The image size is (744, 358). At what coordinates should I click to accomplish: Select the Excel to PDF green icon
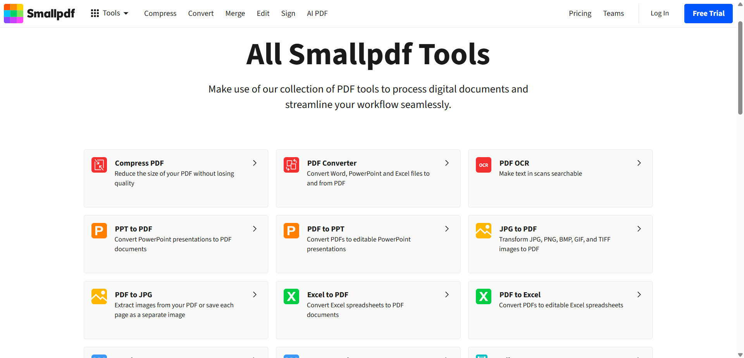[x=291, y=296]
